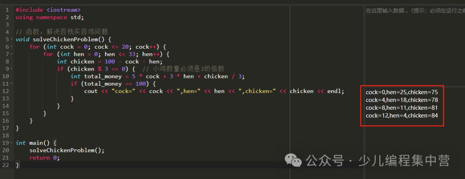Collapse the chicken % 3 if-block at line 9

pyautogui.click(x=12, y=69)
